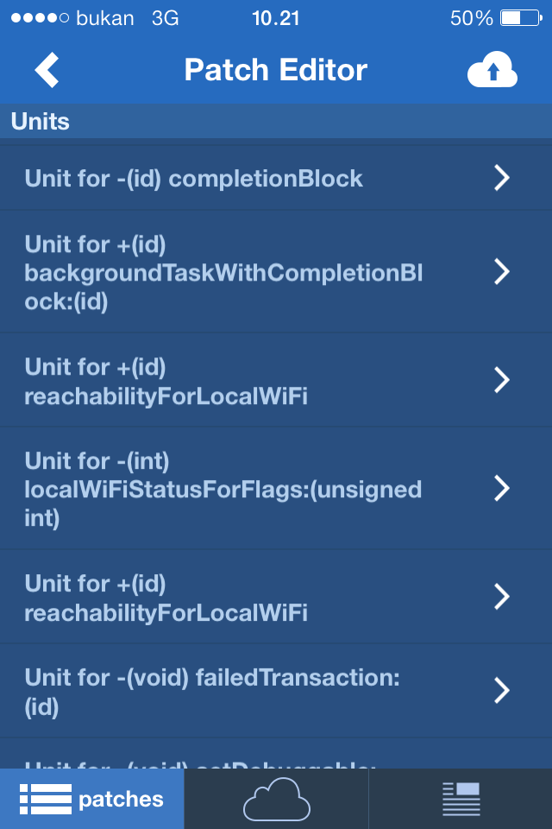The image size is (552, 829).
Task: Select the patches tab
Action: (92, 799)
